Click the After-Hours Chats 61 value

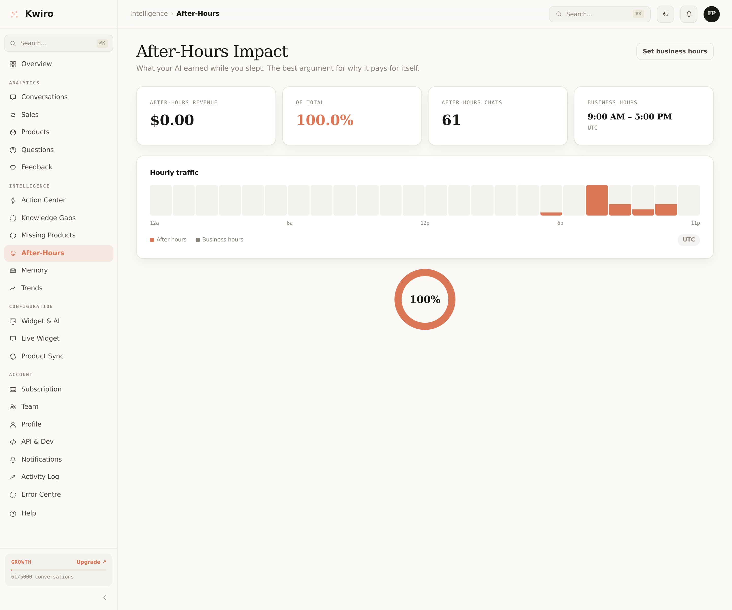[451, 120]
